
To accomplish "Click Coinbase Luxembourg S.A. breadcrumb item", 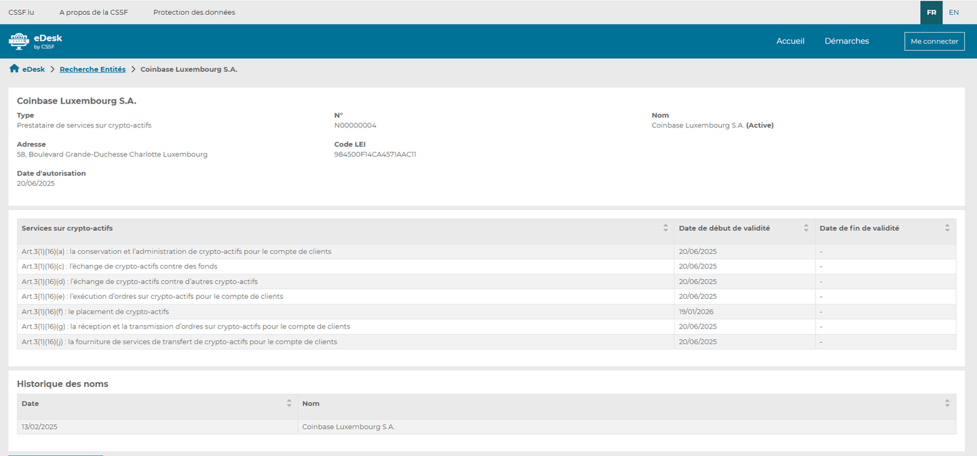I will (189, 69).
